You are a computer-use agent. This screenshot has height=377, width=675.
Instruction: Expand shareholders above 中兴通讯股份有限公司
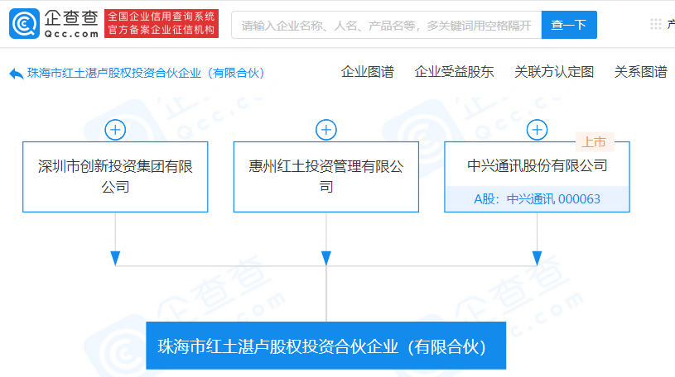tap(537, 130)
